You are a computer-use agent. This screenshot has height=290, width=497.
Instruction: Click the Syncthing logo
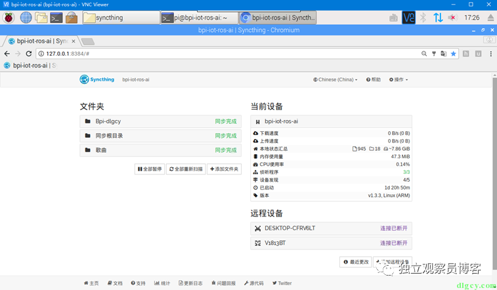click(97, 79)
